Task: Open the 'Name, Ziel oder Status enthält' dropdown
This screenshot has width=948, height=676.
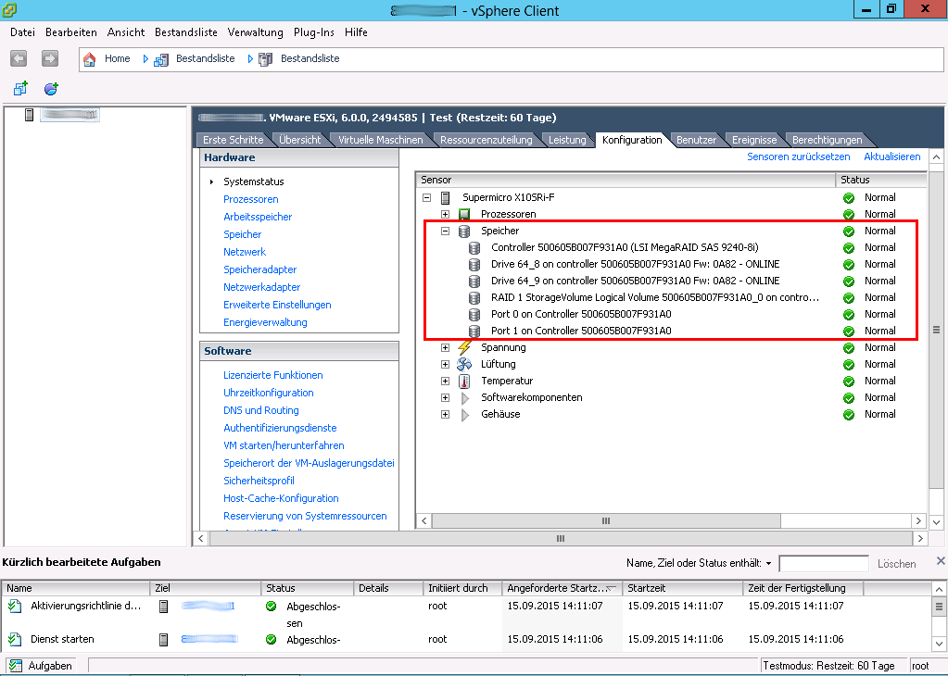Action: 769,563
